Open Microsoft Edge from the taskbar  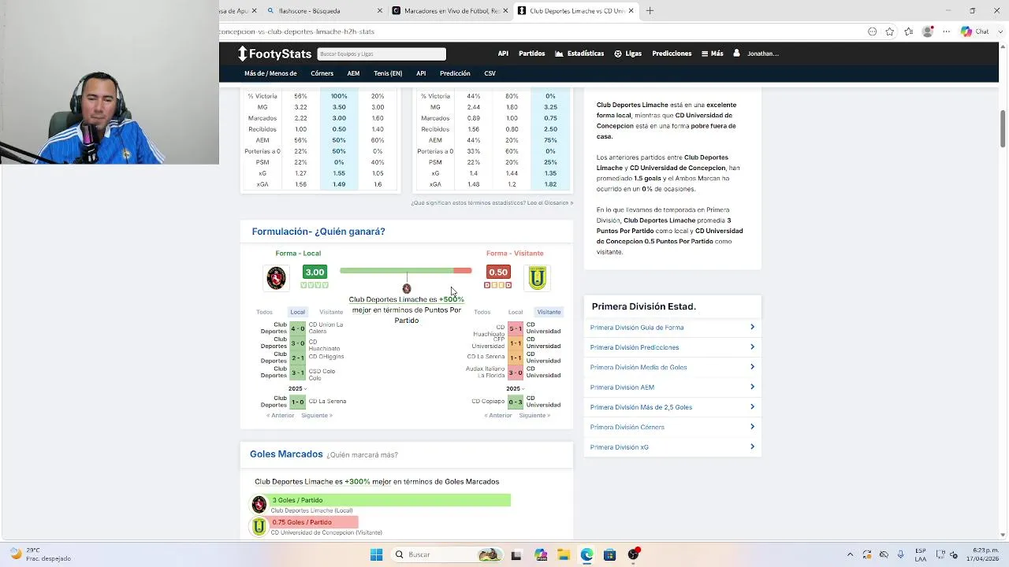point(587,554)
